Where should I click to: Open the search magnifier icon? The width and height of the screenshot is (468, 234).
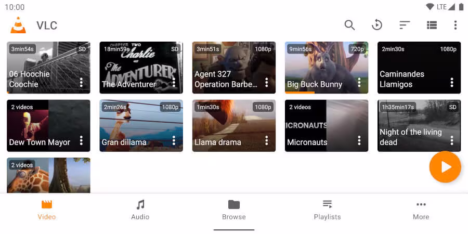coord(349,25)
